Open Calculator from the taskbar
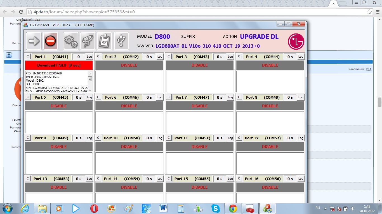Screen dimensions: 382x214 pyautogui.click(x=181, y=208)
